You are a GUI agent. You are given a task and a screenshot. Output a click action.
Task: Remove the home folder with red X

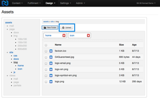64,36
